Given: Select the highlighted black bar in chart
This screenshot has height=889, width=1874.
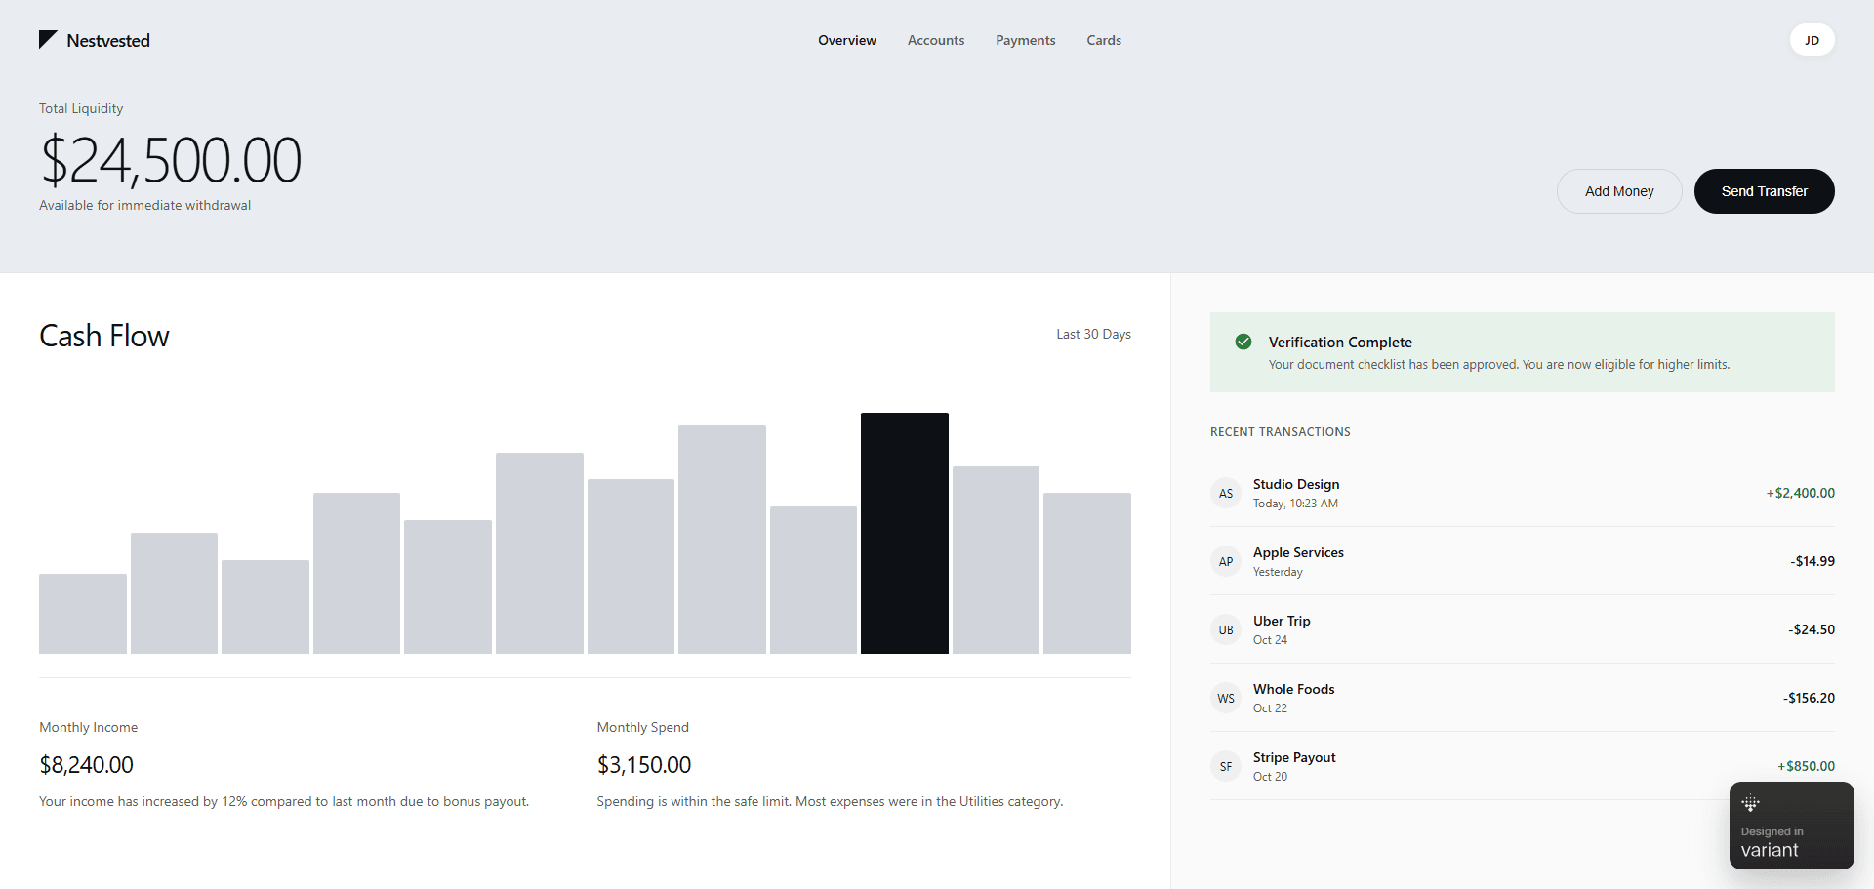Looking at the screenshot, I should click(904, 533).
